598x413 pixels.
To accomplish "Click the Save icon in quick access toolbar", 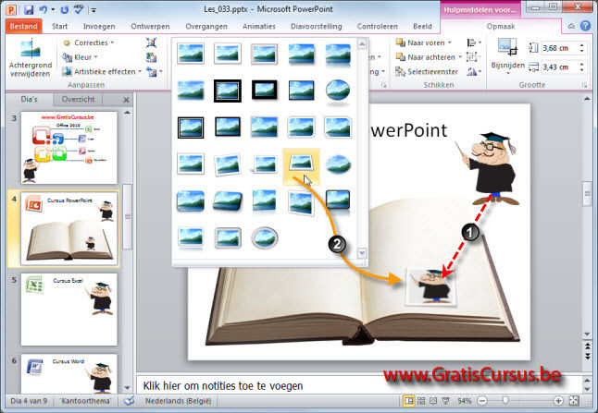I will click(x=29, y=9).
